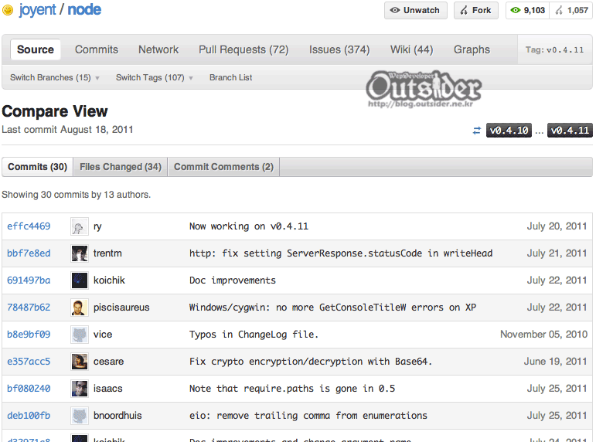Click message 'Note that require.paths is gone in 0.5'
The width and height of the screenshot is (596, 442).
point(292,389)
